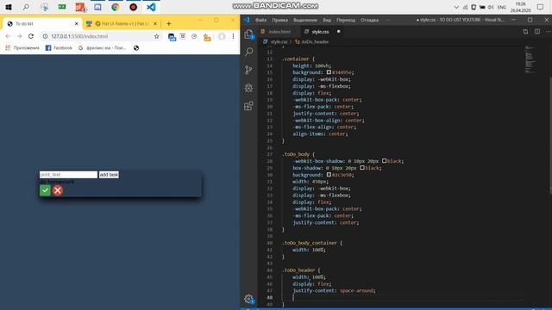Click the site info icon in the address bar
Image resolution: width=552 pixels, height=310 pixels.
point(45,36)
